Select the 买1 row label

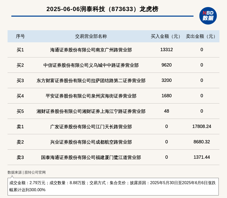tap(20, 50)
